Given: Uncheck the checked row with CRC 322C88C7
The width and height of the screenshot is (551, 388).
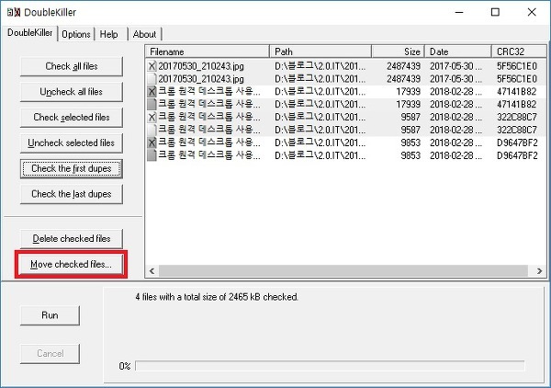Looking at the screenshot, I should point(152,117).
